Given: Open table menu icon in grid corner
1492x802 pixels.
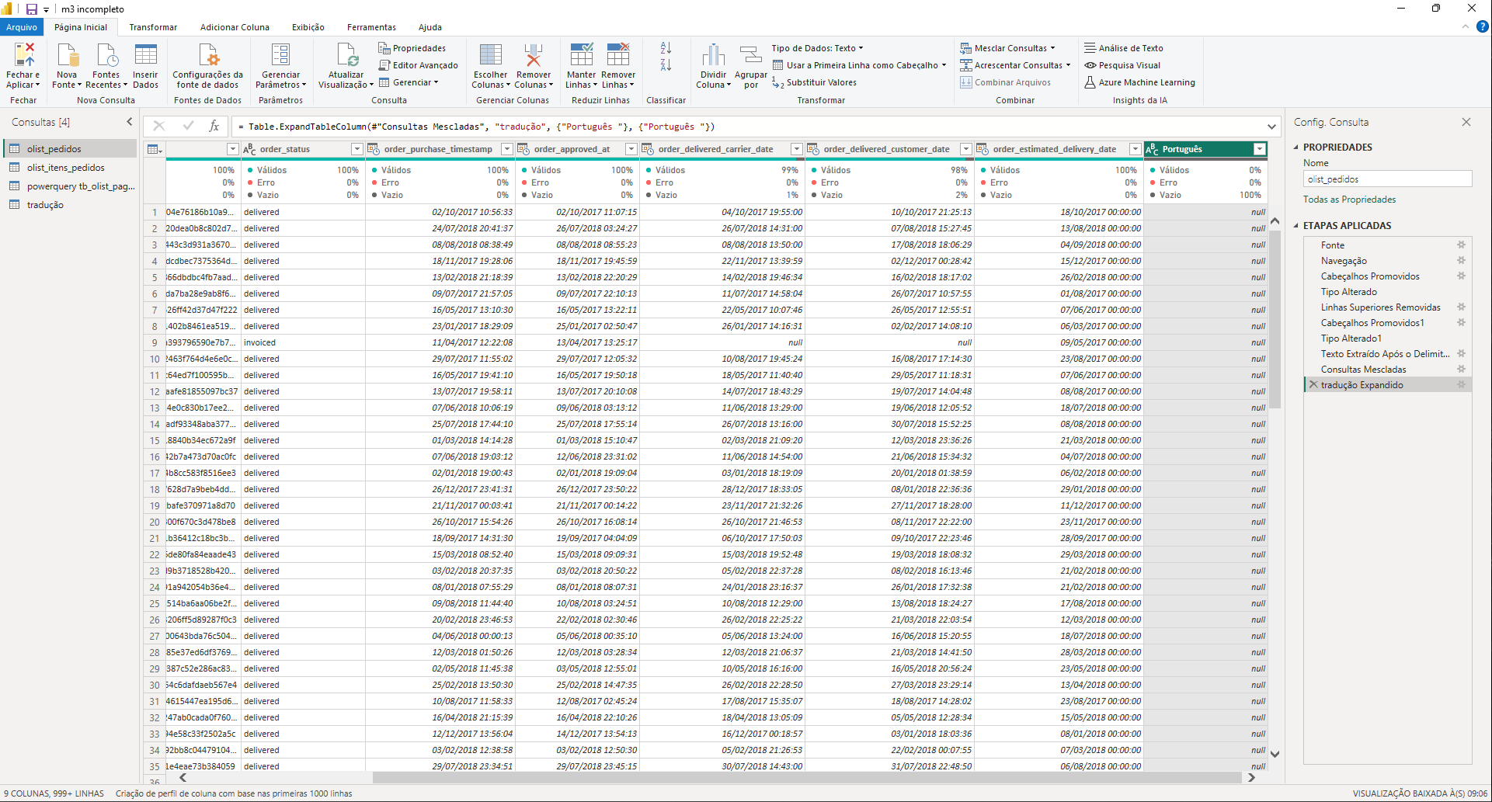Looking at the screenshot, I should 155,149.
